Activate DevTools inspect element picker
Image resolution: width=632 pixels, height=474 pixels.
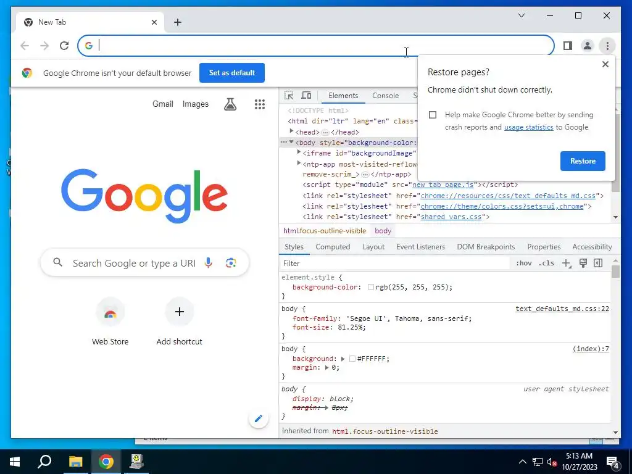(x=289, y=96)
